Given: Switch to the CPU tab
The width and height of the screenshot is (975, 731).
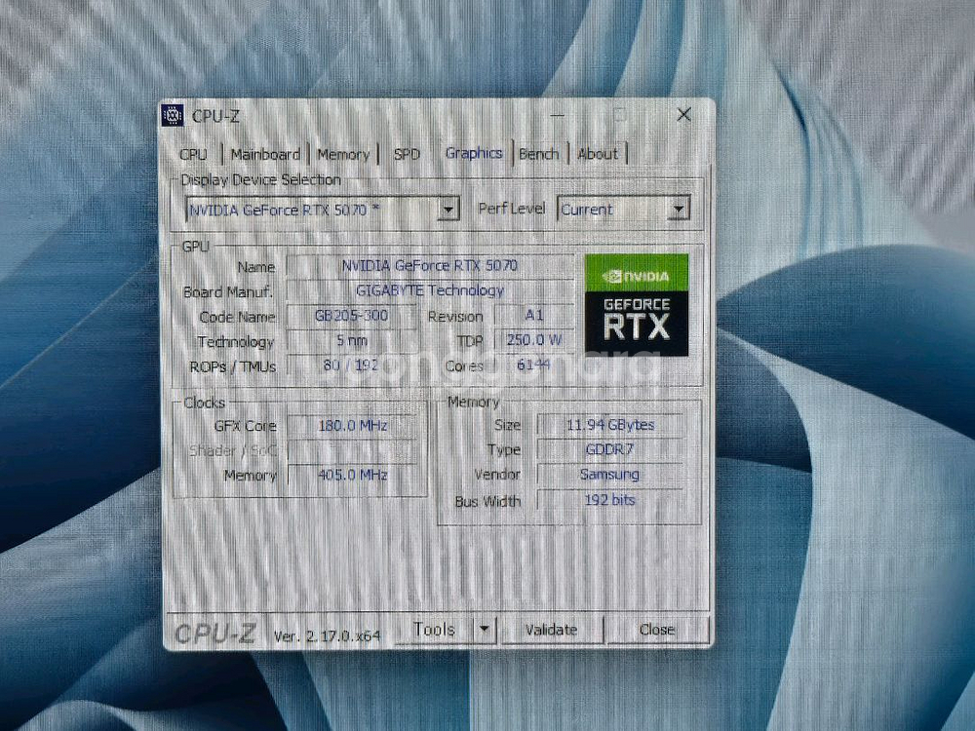Looking at the screenshot, I should [193, 154].
